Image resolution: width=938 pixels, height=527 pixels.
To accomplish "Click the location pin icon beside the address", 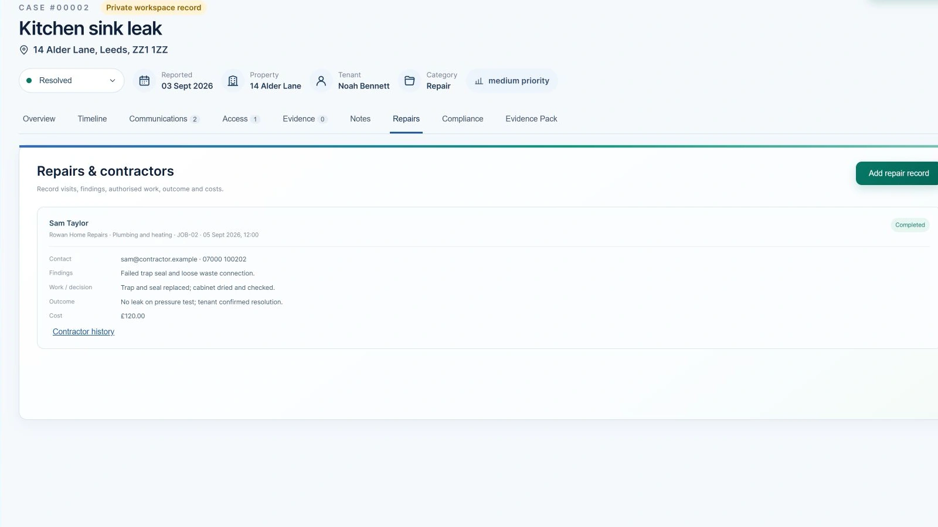I will 24,50.
